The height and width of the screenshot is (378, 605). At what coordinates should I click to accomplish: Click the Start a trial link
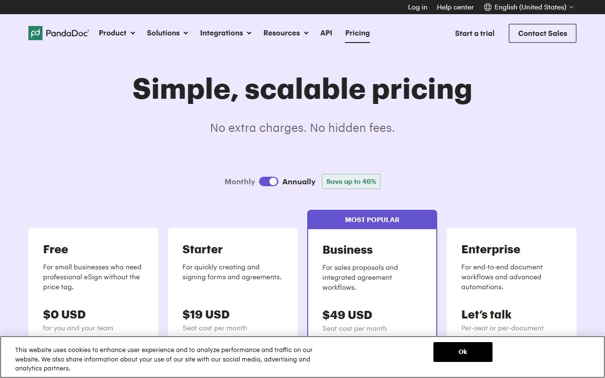pyautogui.click(x=475, y=34)
